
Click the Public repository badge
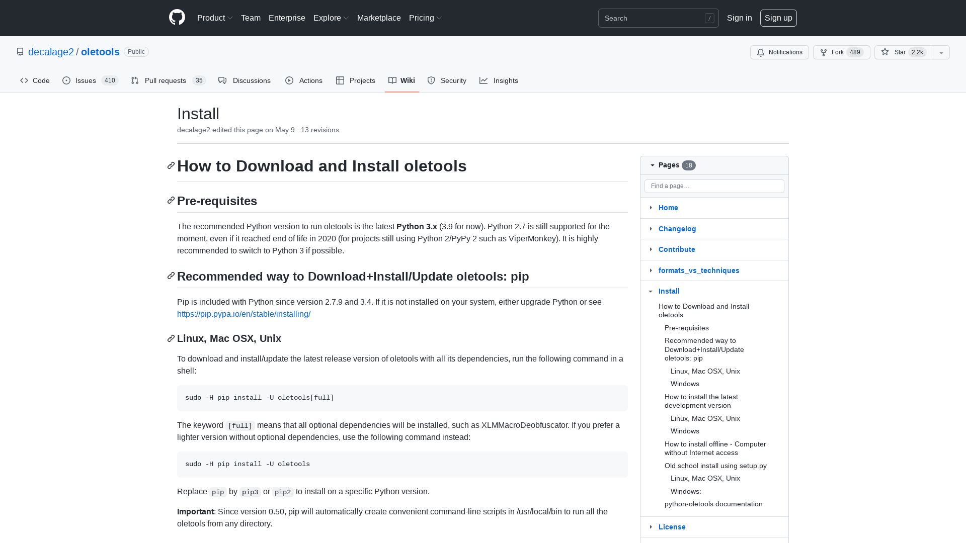136,52
